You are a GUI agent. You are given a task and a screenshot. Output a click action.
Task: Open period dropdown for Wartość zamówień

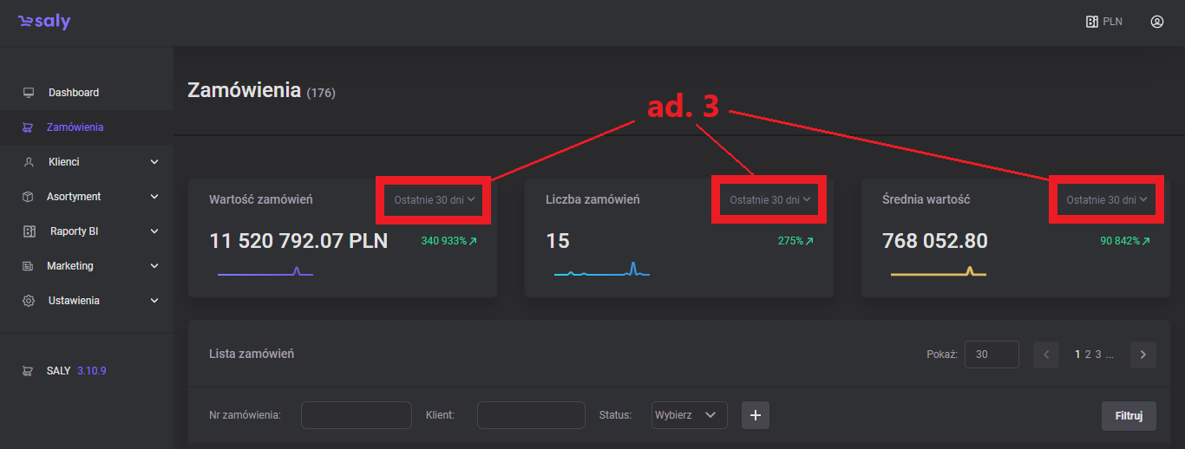click(x=435, y=200)
